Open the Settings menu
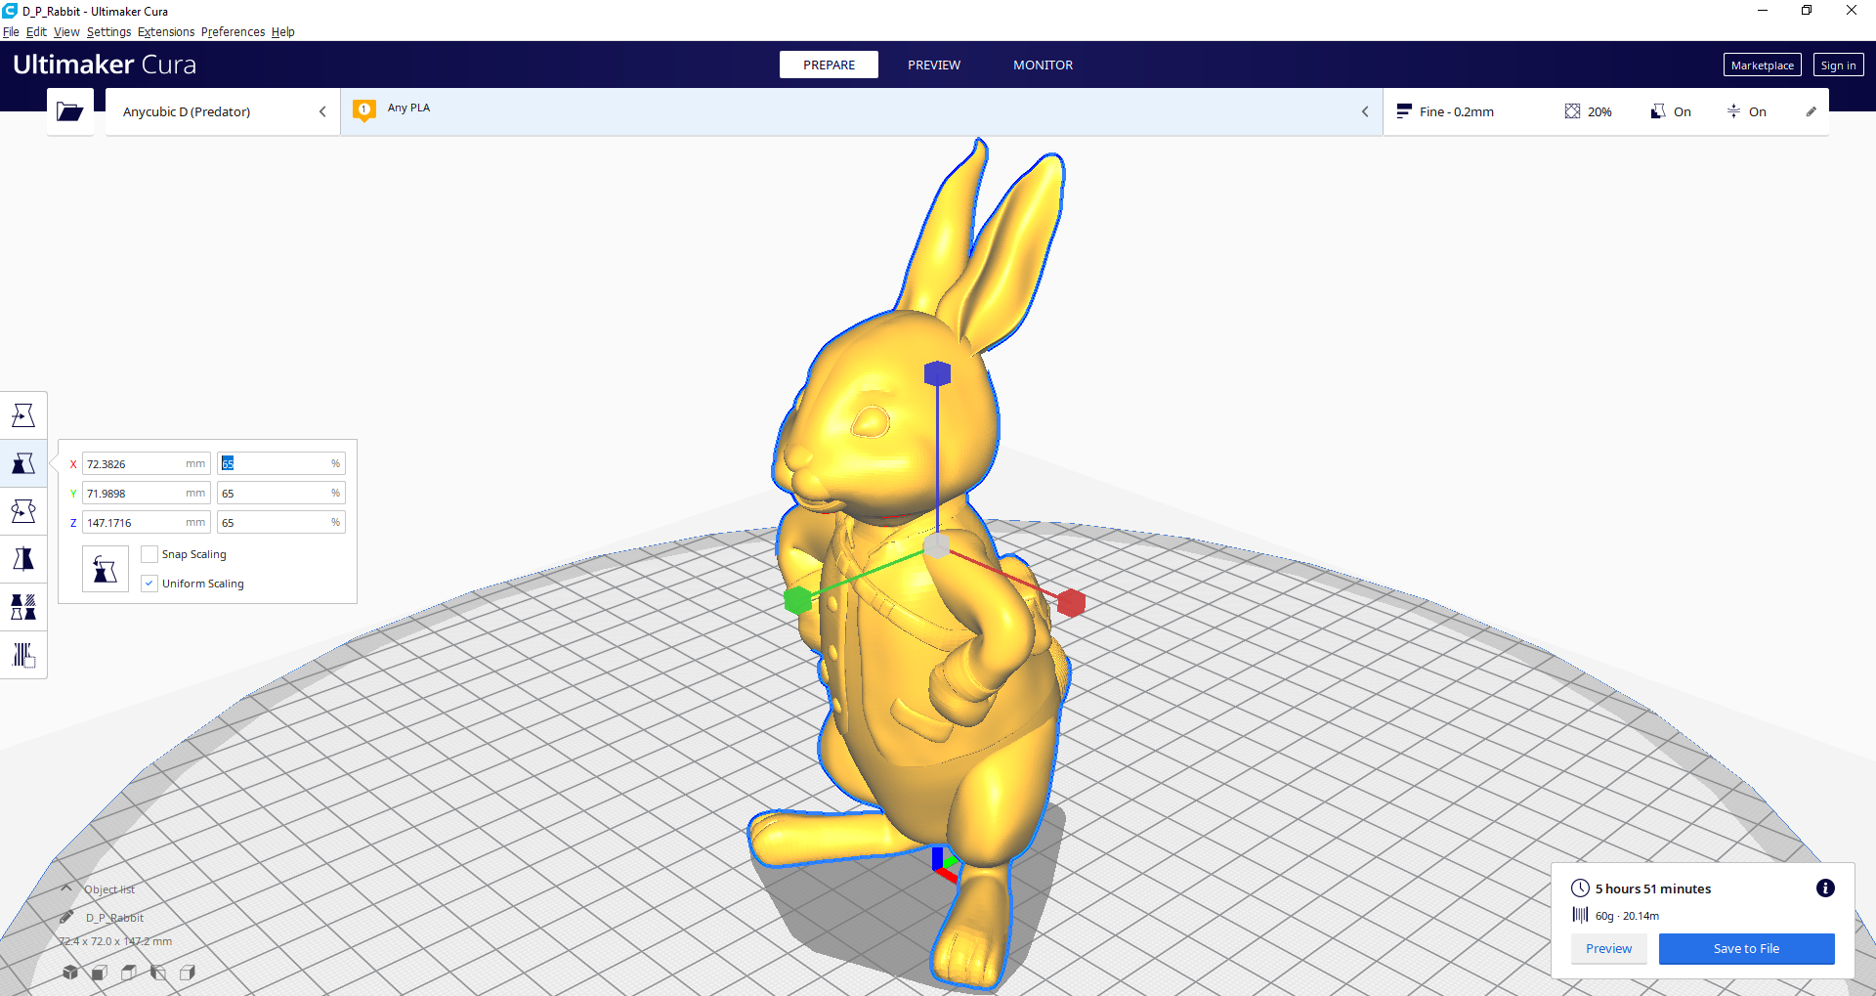 [x=108, y=32]
